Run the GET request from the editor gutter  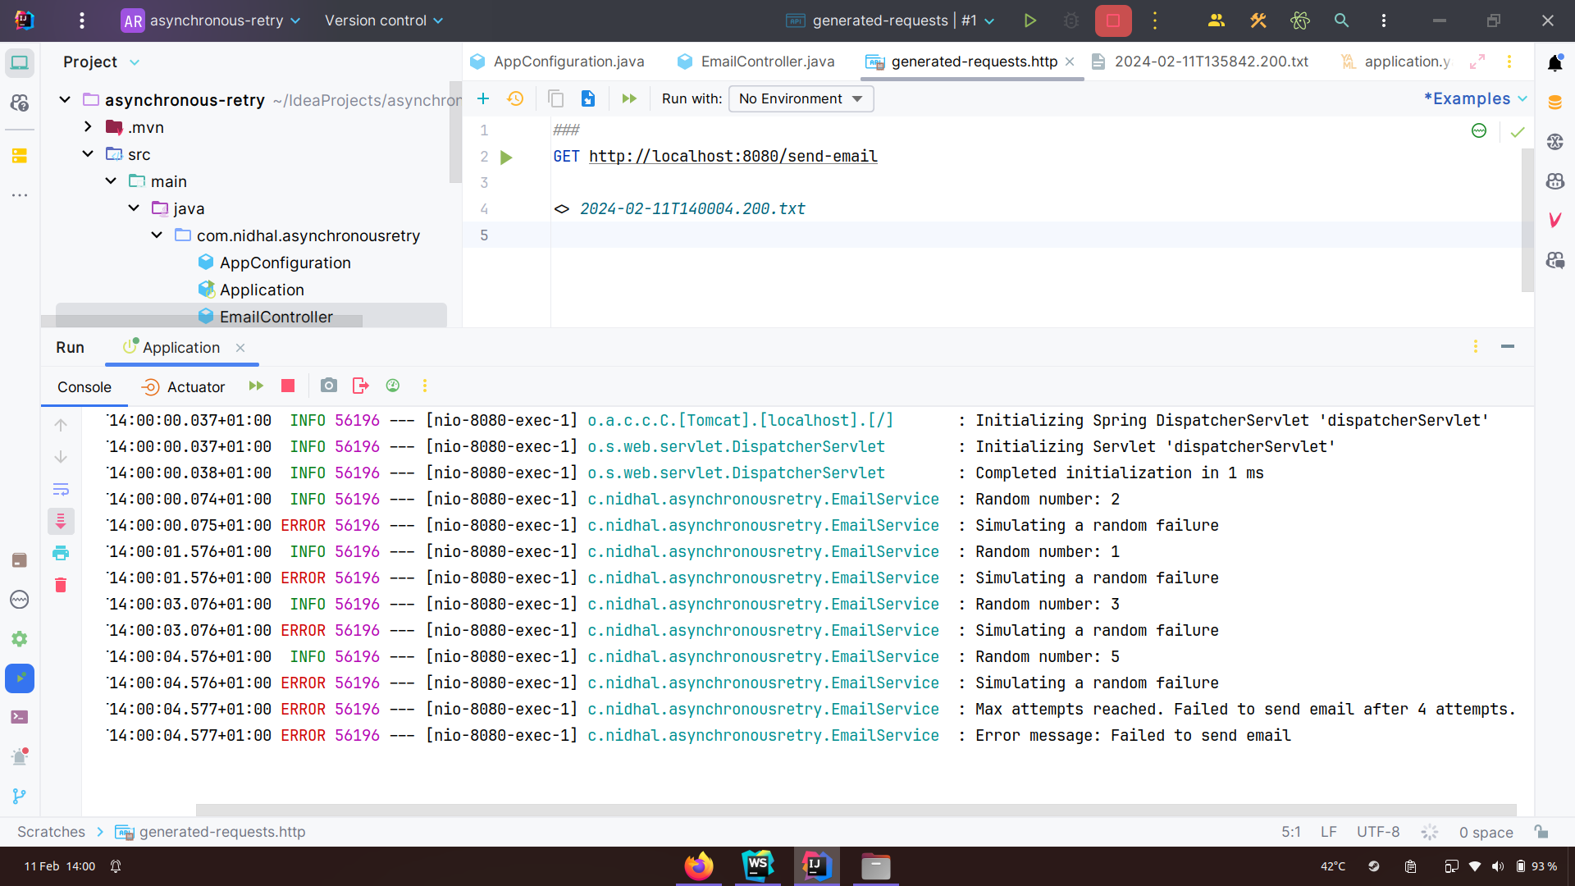tap(507, 158)
